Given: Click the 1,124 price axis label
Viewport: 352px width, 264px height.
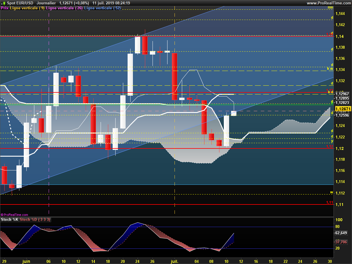Looking at the screenshot, I should click(340, 126).
